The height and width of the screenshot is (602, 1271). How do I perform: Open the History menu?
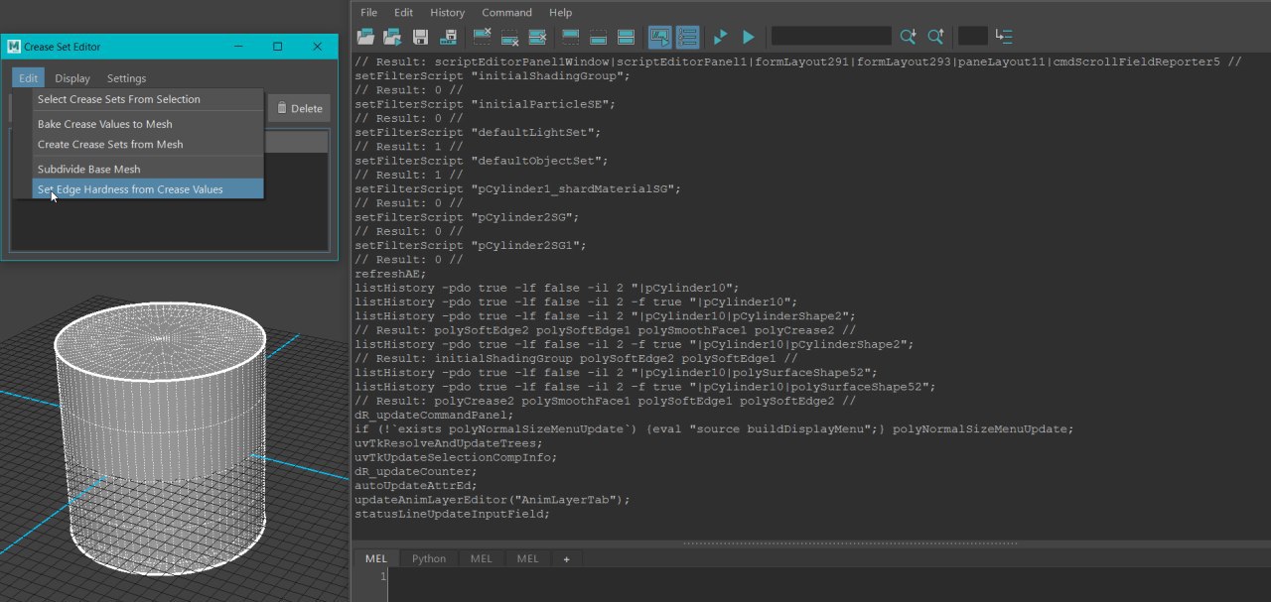[x=447, y=13]
